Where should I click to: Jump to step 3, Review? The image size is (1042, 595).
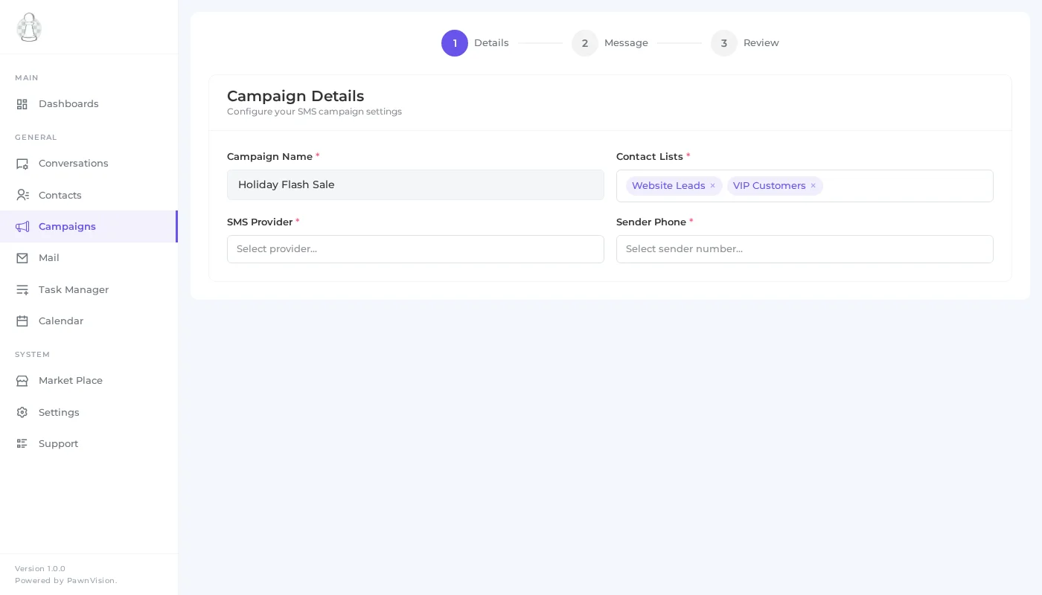click(x=724, y=43)
